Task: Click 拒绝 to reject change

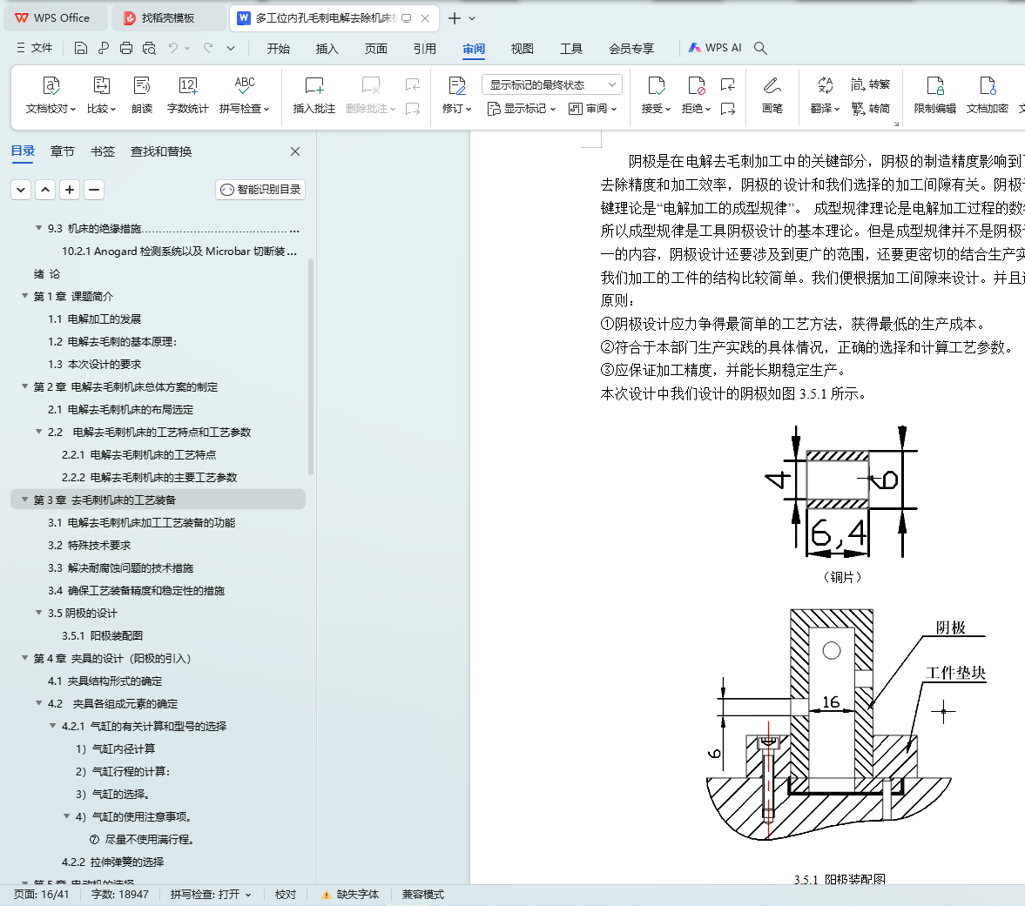Action: [x=696, y=96]
